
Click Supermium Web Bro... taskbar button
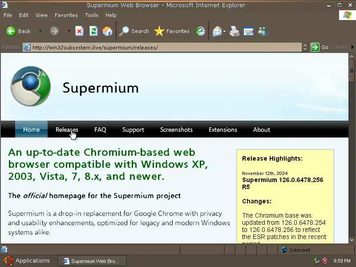point(92,261)
